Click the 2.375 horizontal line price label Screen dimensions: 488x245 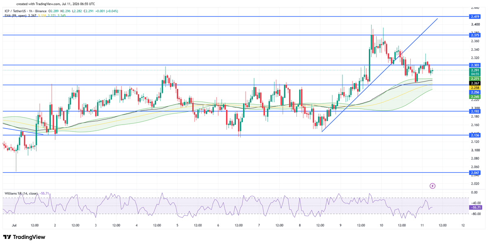click(x=474, y=35)
